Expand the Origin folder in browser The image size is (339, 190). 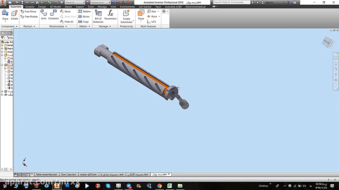[2, 52]
